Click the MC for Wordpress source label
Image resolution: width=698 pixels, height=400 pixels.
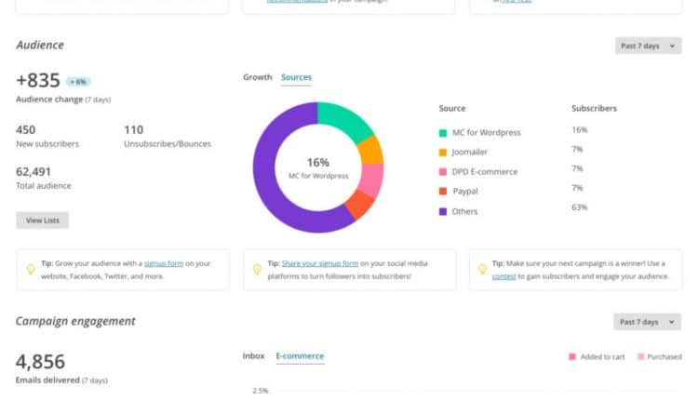pos(487,133)
